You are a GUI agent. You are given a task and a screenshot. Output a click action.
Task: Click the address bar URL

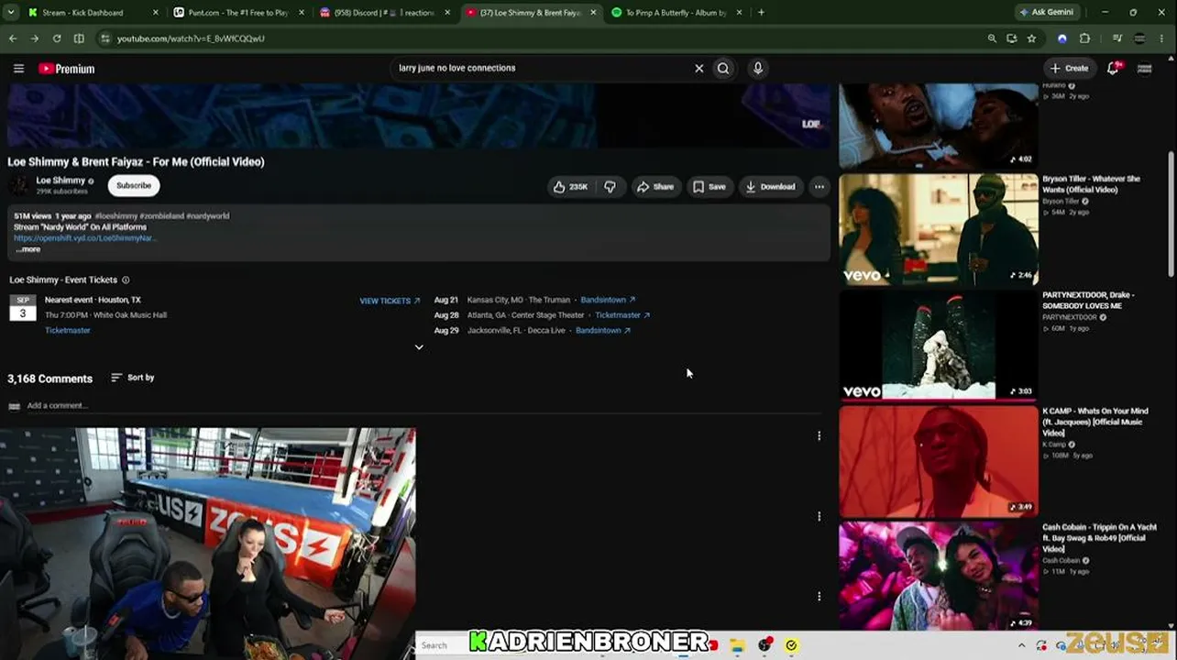191,38
